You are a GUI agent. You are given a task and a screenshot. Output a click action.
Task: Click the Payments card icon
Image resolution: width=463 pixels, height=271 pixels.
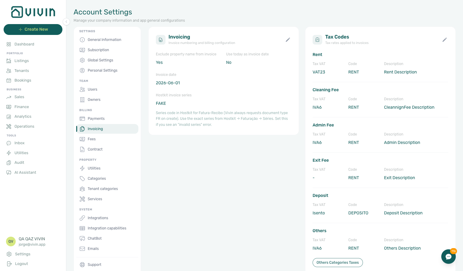(82, 119)
